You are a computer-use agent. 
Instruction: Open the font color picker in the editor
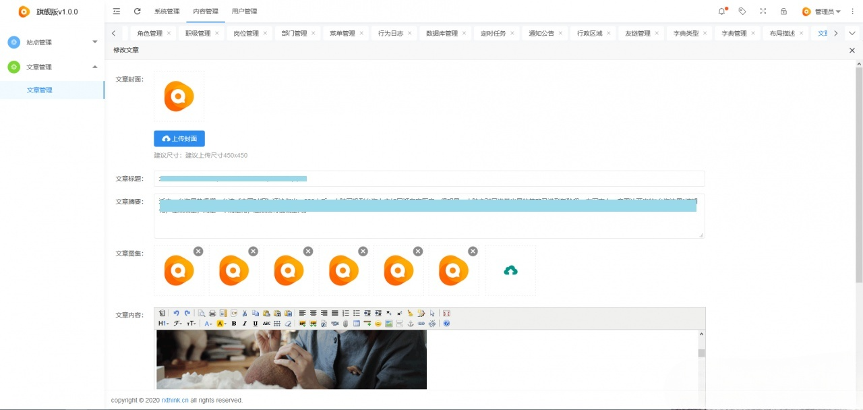(208, 324)
